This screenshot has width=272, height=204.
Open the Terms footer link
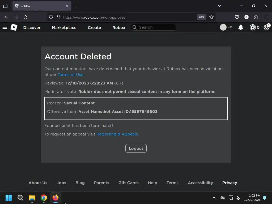pos(173,183)
